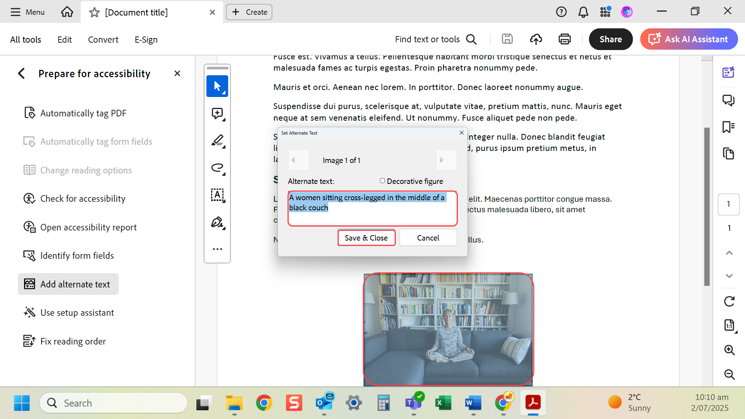Go to next page with down chevron
This screenshot has height=419, width=745.
pos(729,276)
